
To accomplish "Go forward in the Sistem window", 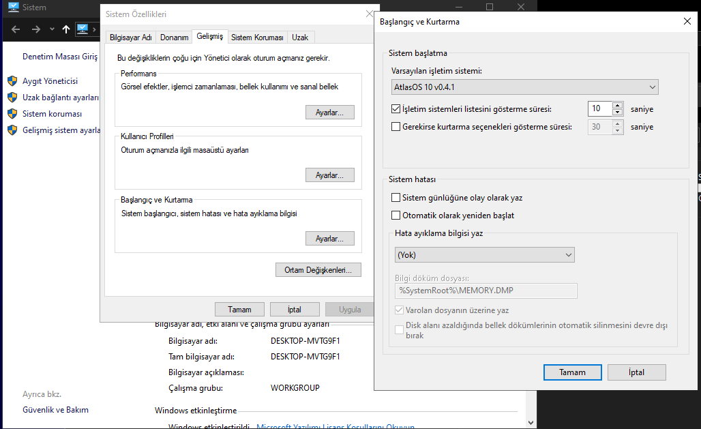I will (x=35, y=29).
